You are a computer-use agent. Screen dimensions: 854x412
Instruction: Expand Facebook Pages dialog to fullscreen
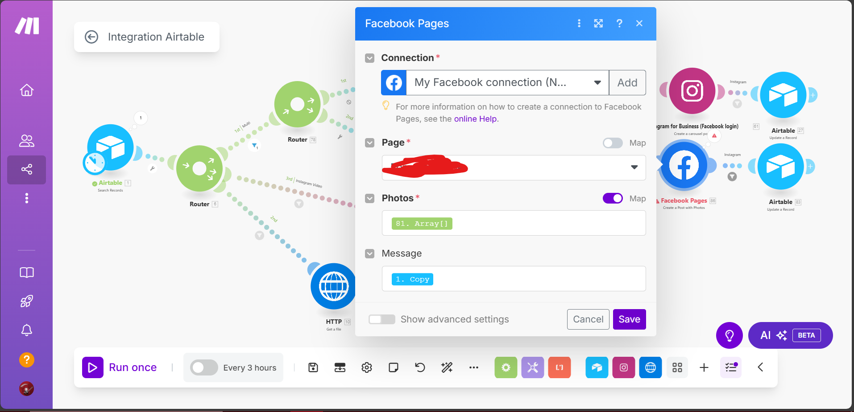tap(598, 23)
